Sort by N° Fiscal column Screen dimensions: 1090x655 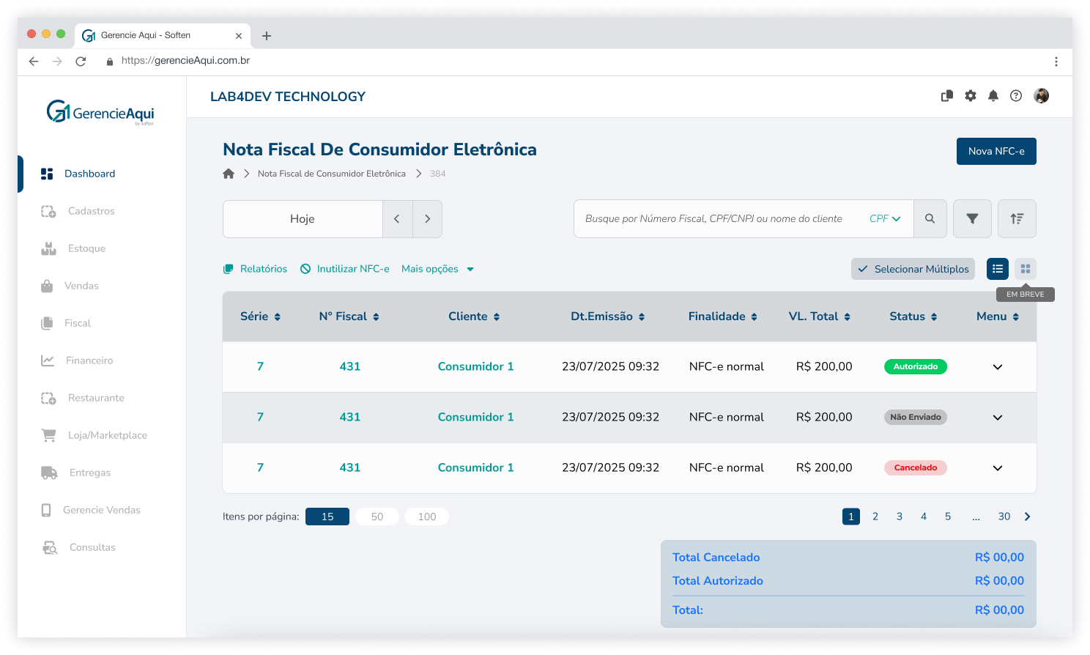349,317
